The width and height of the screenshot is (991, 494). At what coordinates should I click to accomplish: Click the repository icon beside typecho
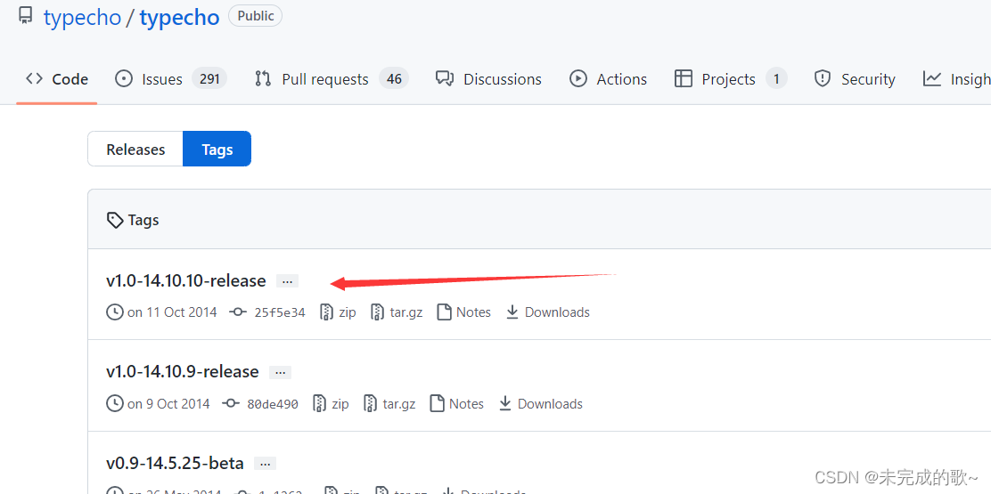25,15
